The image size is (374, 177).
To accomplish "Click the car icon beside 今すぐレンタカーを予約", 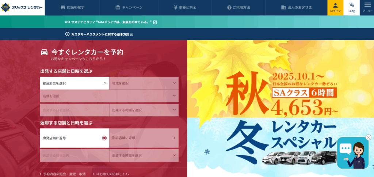I will click(44, 52).
